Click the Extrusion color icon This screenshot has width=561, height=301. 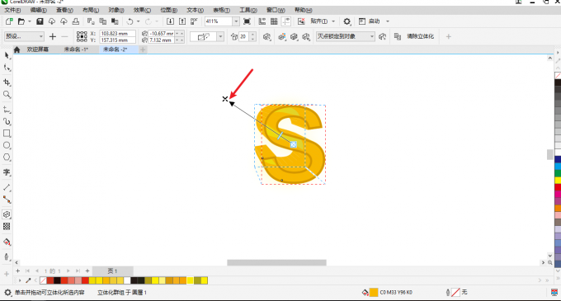coord(282,36)
